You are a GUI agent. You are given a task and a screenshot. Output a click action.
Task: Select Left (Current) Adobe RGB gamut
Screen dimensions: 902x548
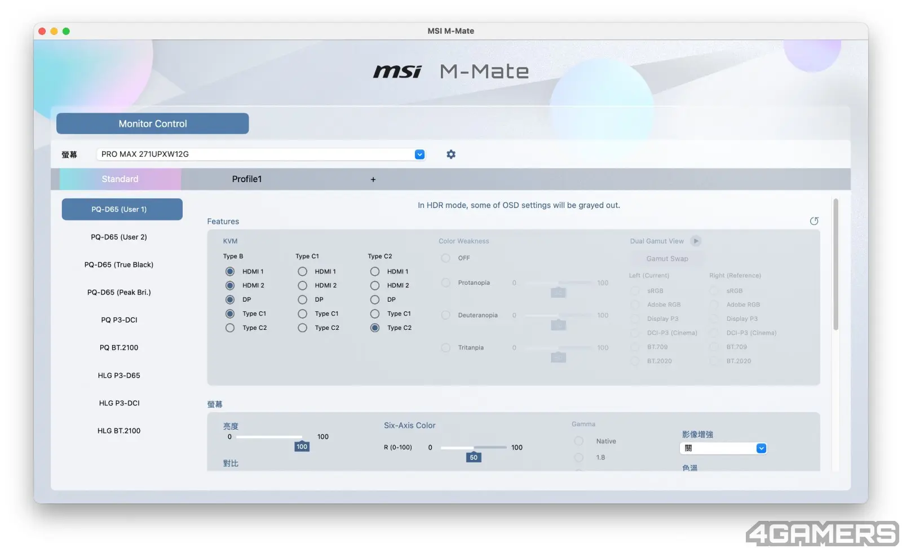click(635, 305)
